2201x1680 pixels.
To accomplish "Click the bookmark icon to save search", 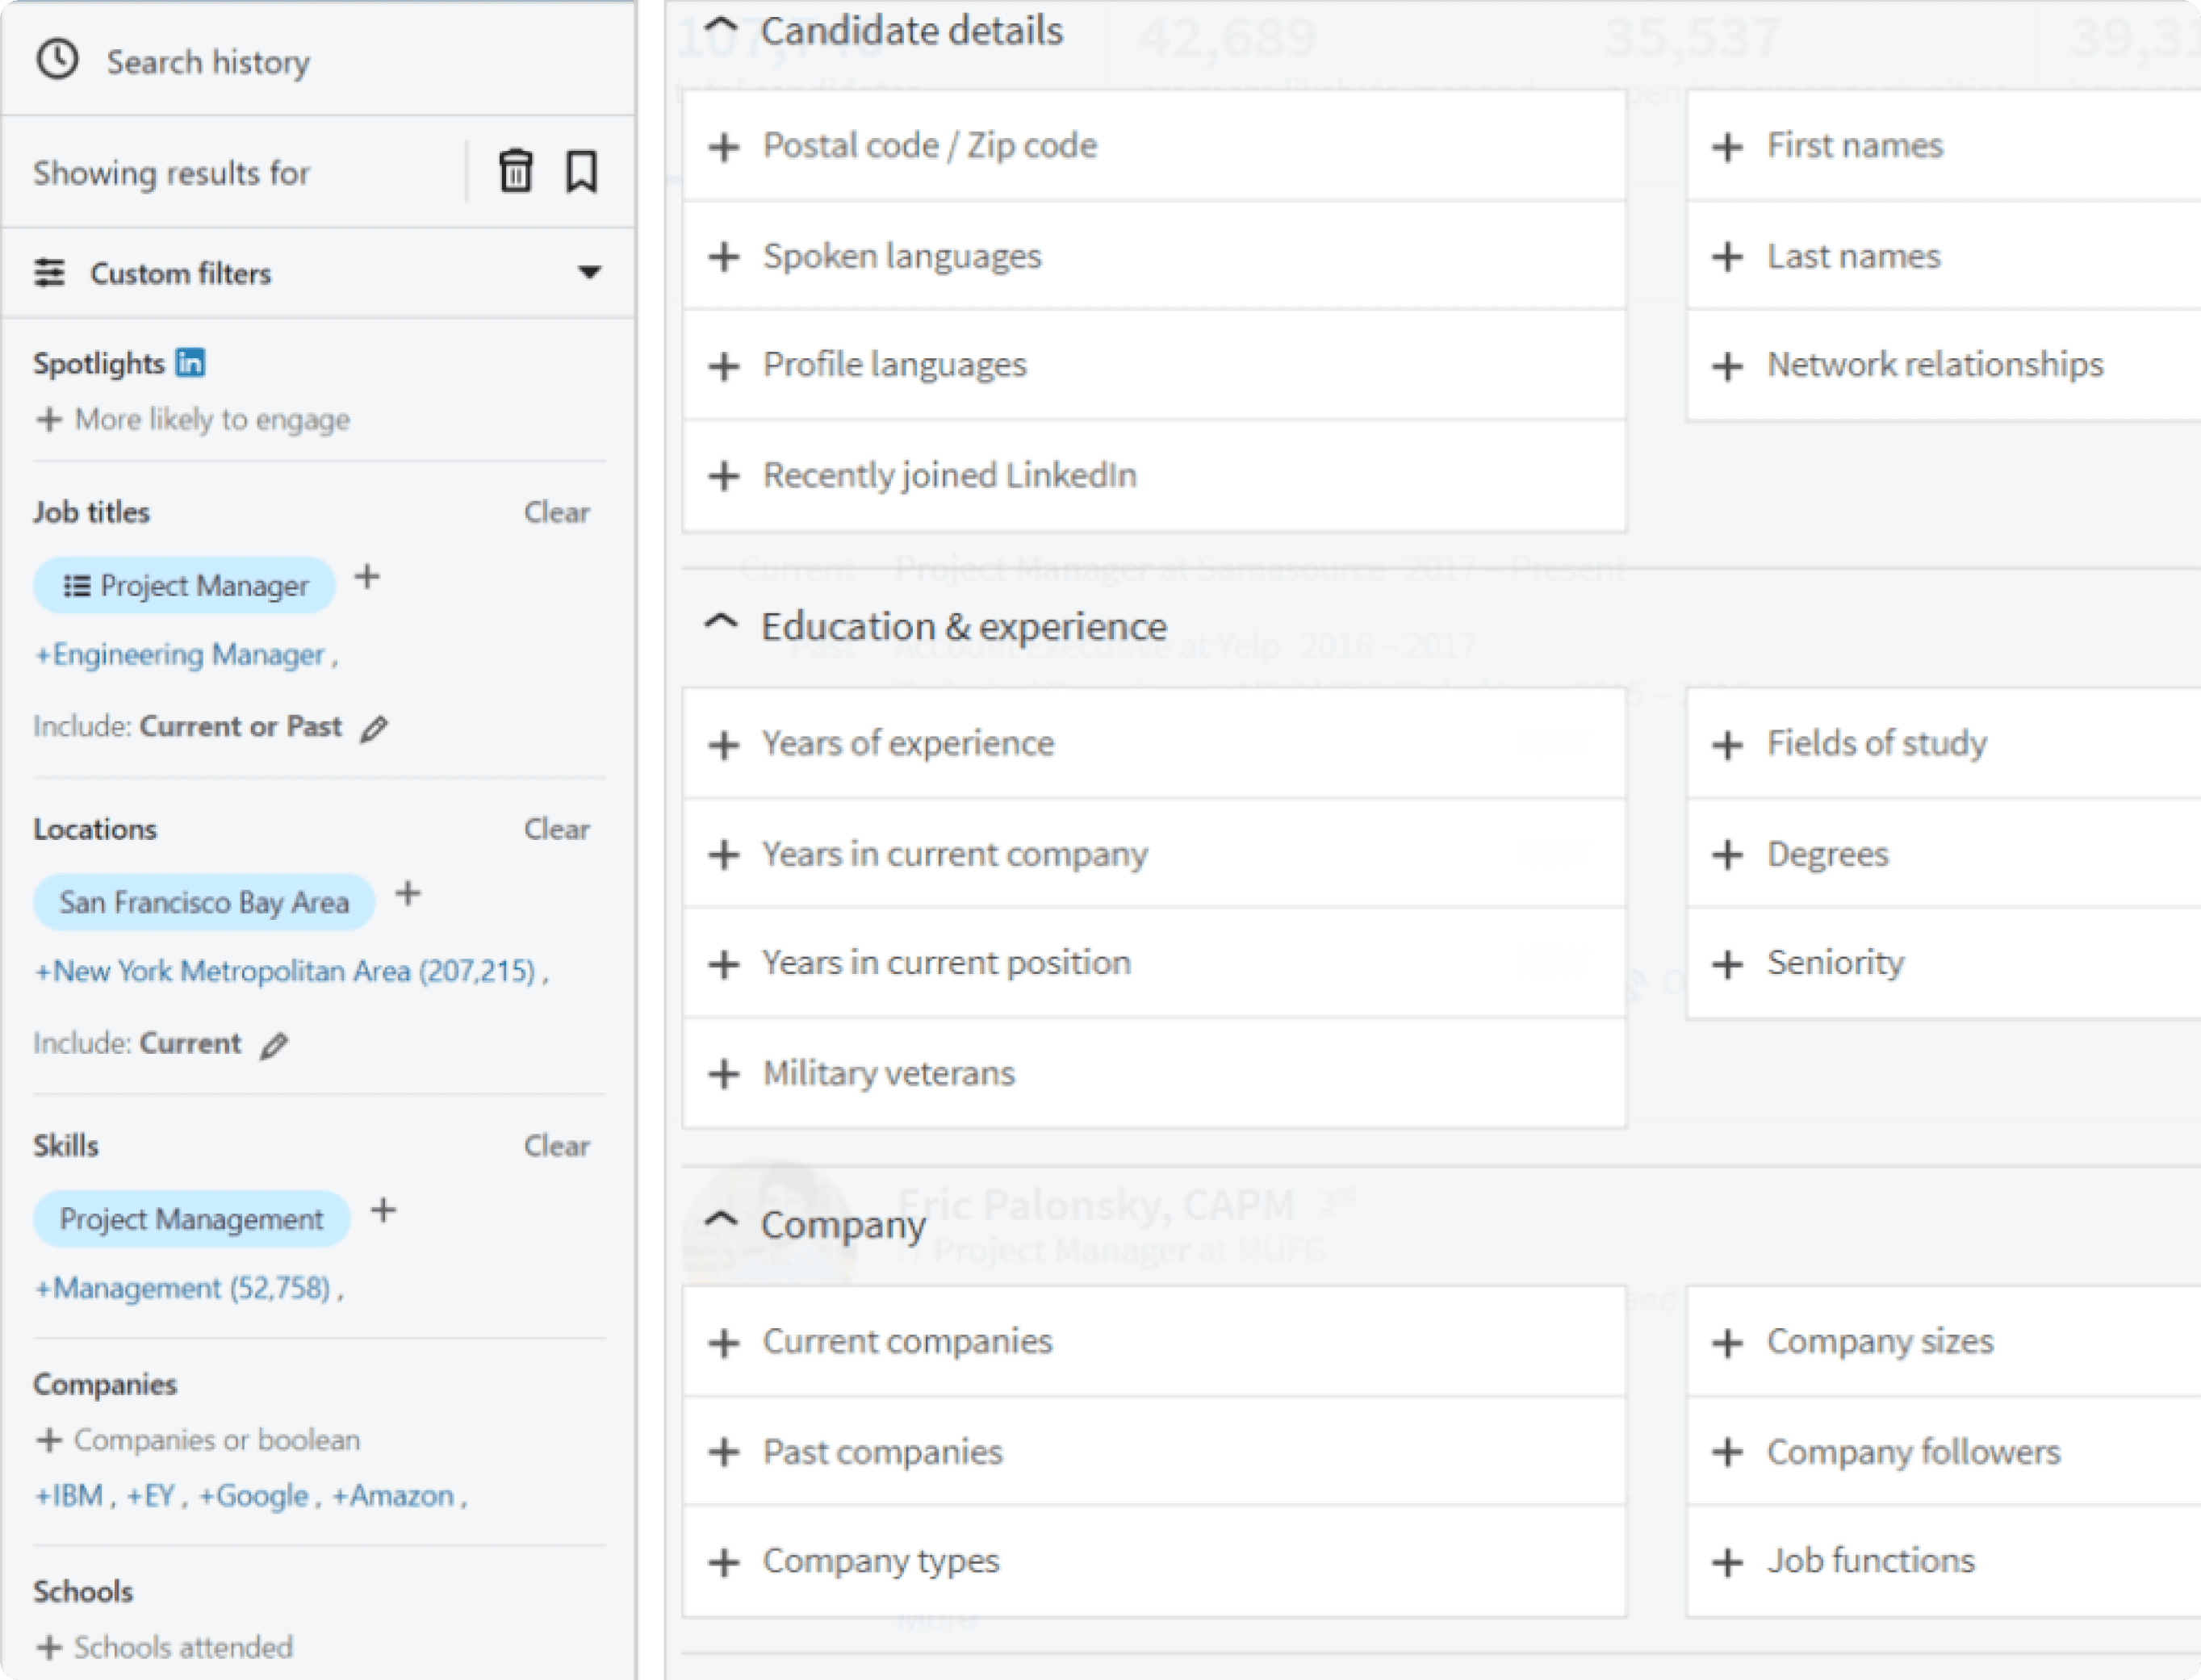I will point(581,171).
